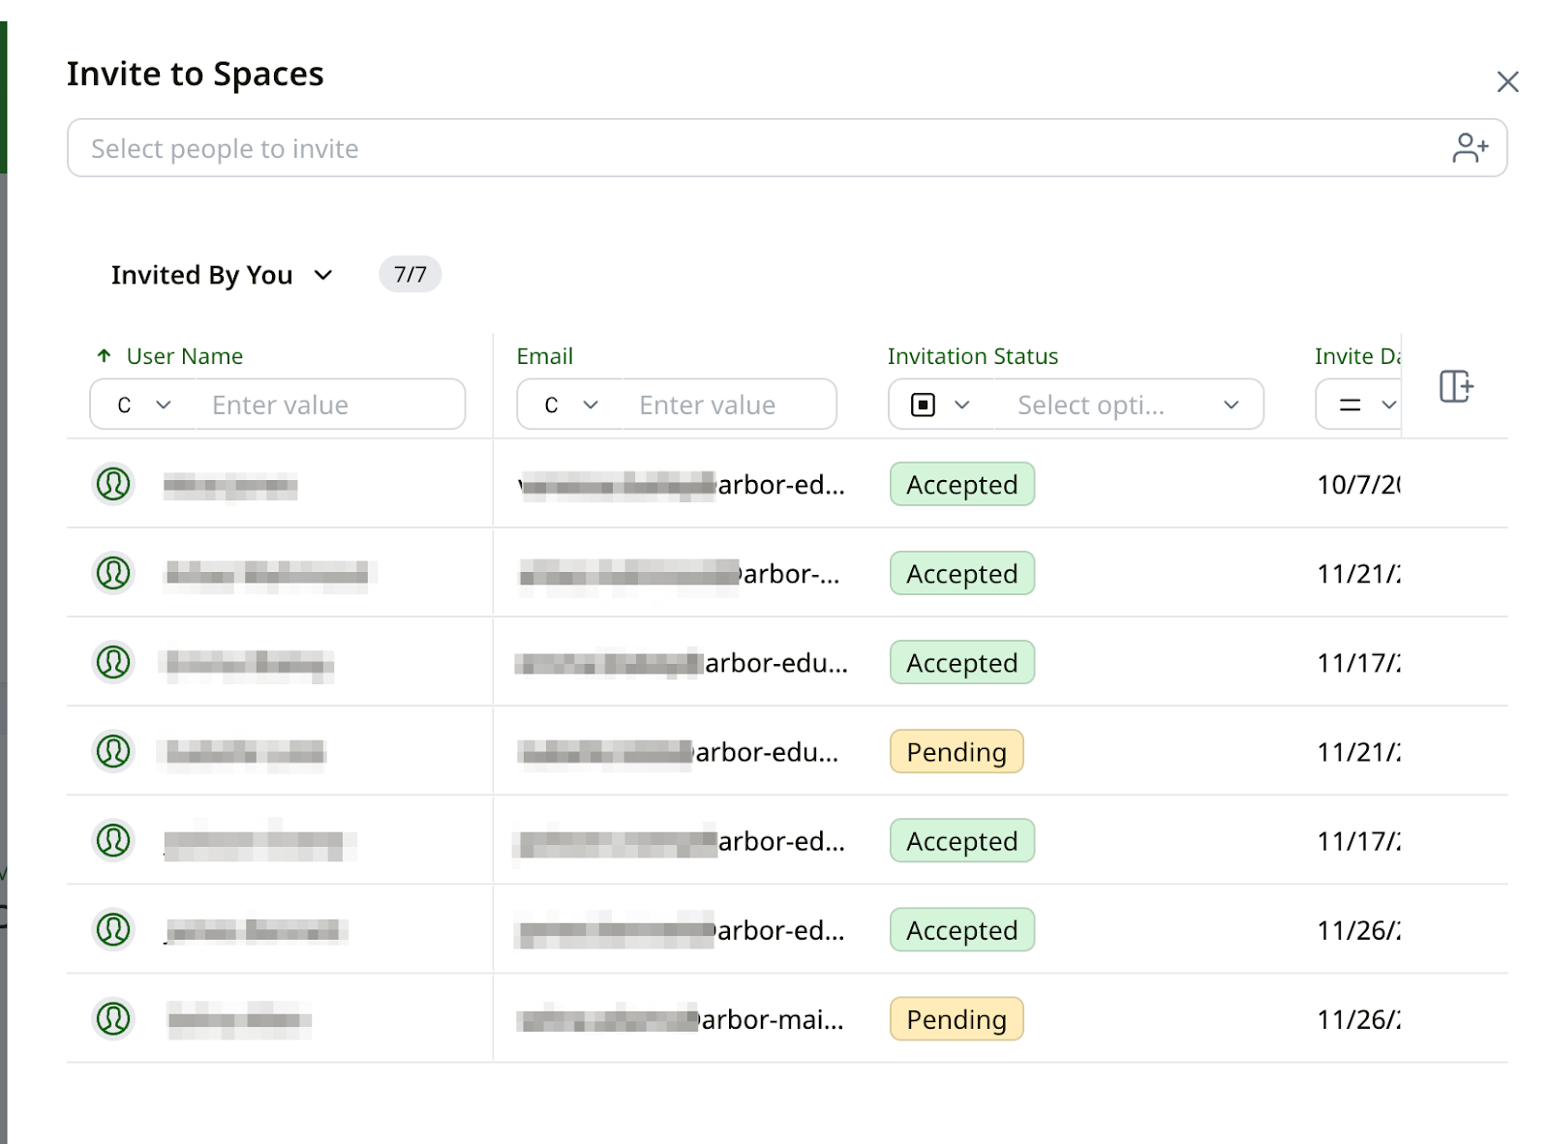Open User Name filter operator dropdown
This screenshot has width=1549, height=1144.
click(x=143, y=405)
